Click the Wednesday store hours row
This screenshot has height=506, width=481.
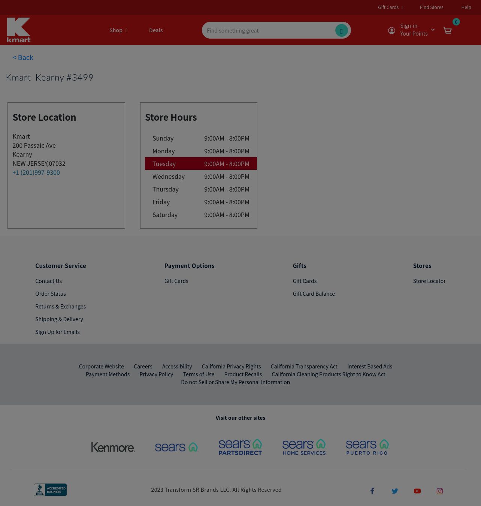coord(201,177)
